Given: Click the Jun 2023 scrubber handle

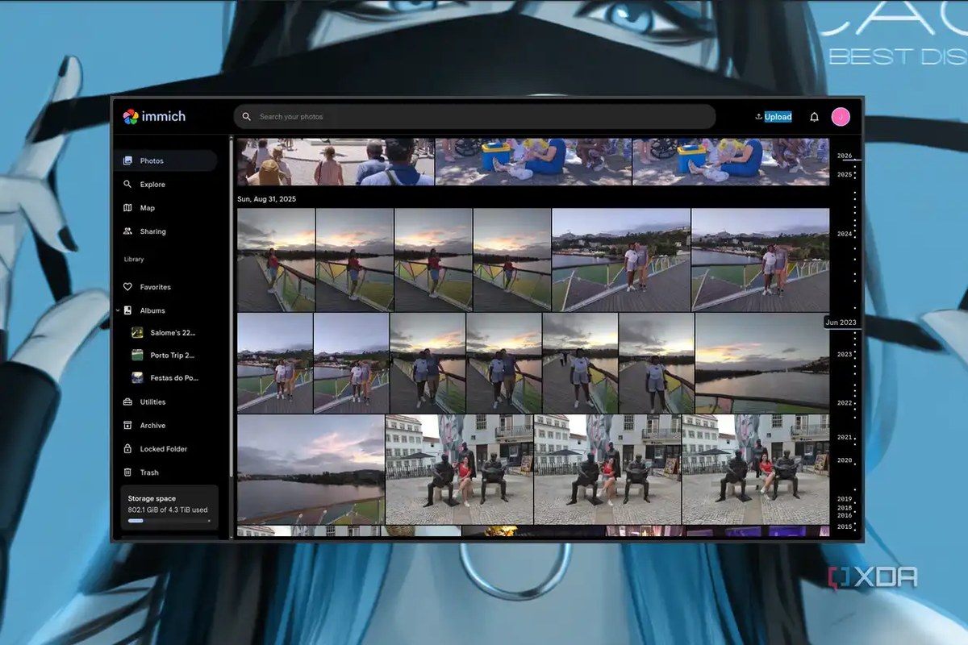Looking at the screenshot, I should tap(841, 322).
